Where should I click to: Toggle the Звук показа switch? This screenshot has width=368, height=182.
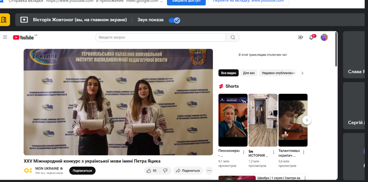174,20
